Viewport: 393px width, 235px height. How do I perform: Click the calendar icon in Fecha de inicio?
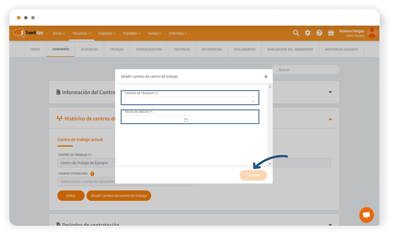[x=186, y=120]
